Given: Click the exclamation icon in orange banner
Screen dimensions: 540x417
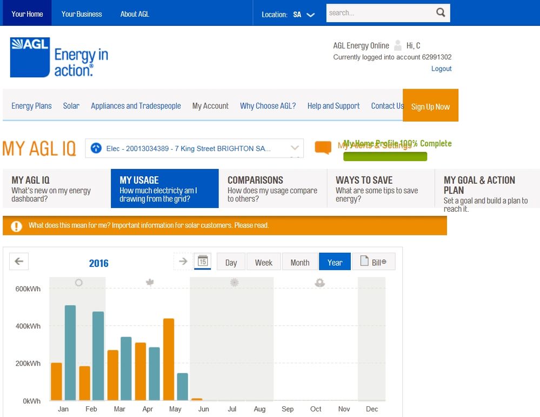Looking at the screenshot, I should [17, 226].
